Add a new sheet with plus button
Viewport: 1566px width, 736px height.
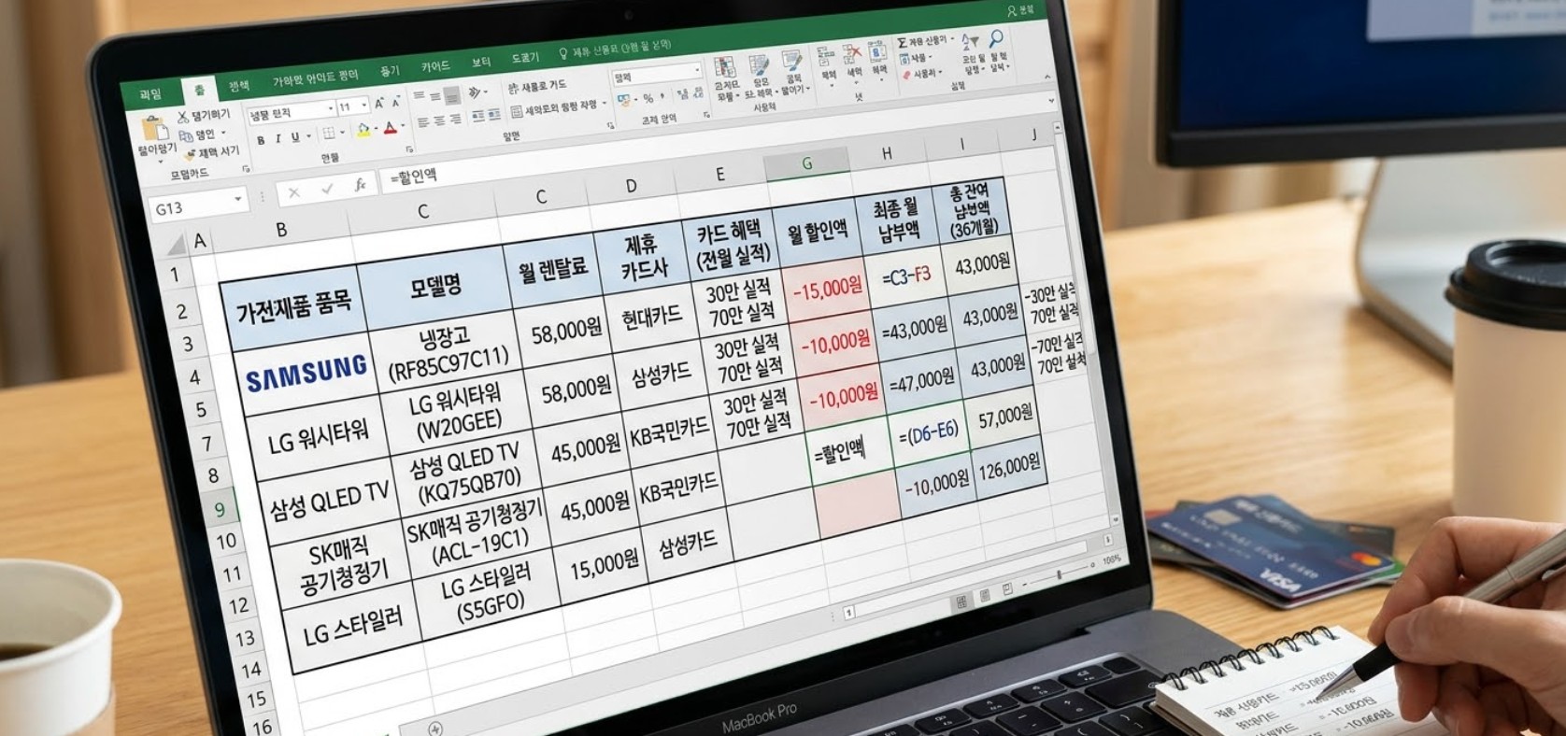[434, 728]
